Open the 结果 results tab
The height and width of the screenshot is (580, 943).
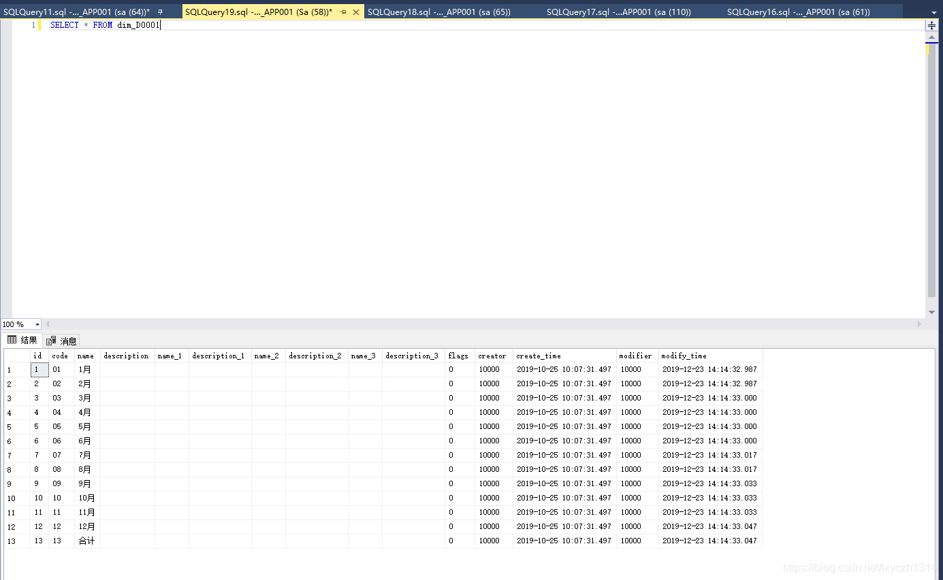click(22, 340)
